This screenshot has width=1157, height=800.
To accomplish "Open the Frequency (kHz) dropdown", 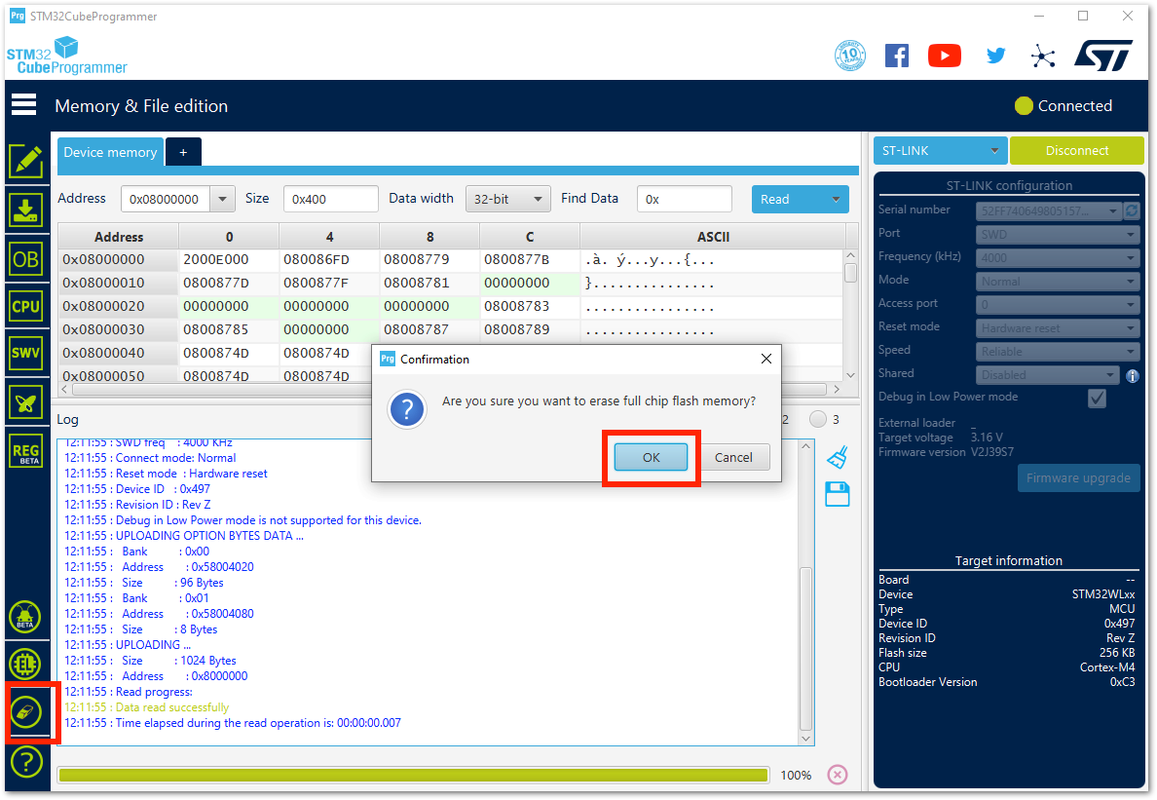I will [1058, 257].
